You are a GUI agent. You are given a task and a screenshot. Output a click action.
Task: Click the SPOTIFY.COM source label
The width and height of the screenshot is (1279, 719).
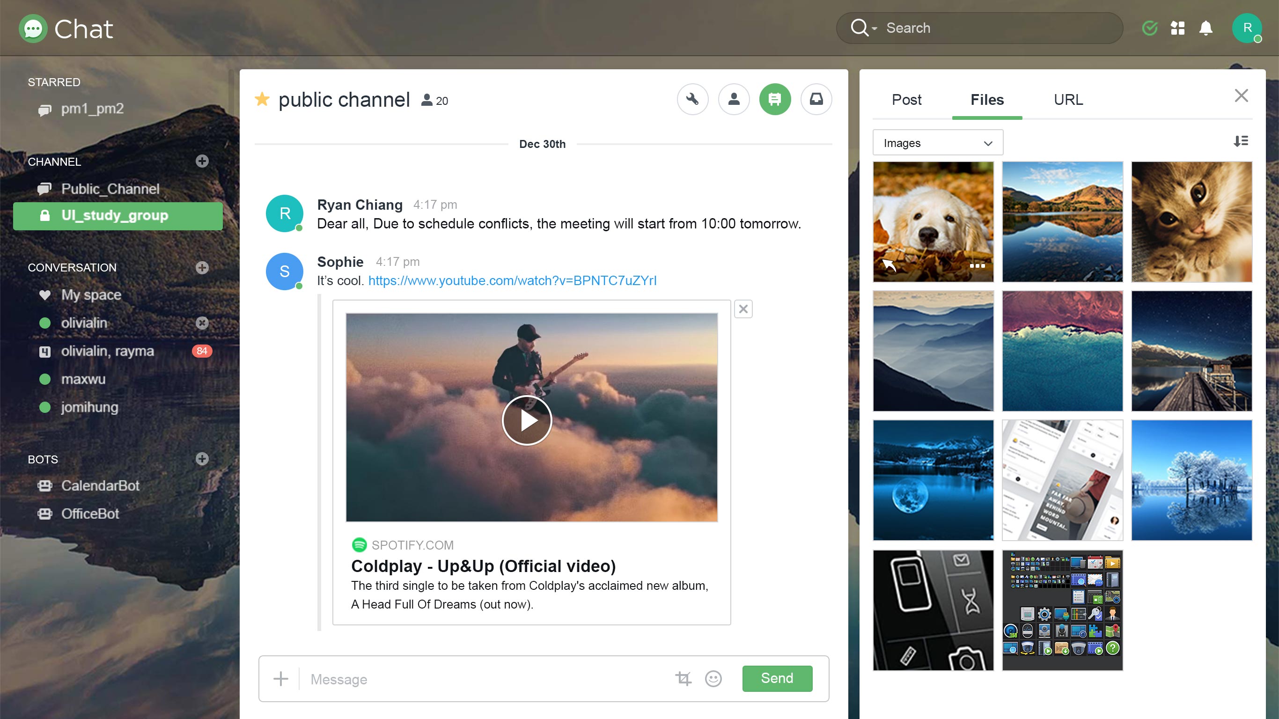coord(412,545)
